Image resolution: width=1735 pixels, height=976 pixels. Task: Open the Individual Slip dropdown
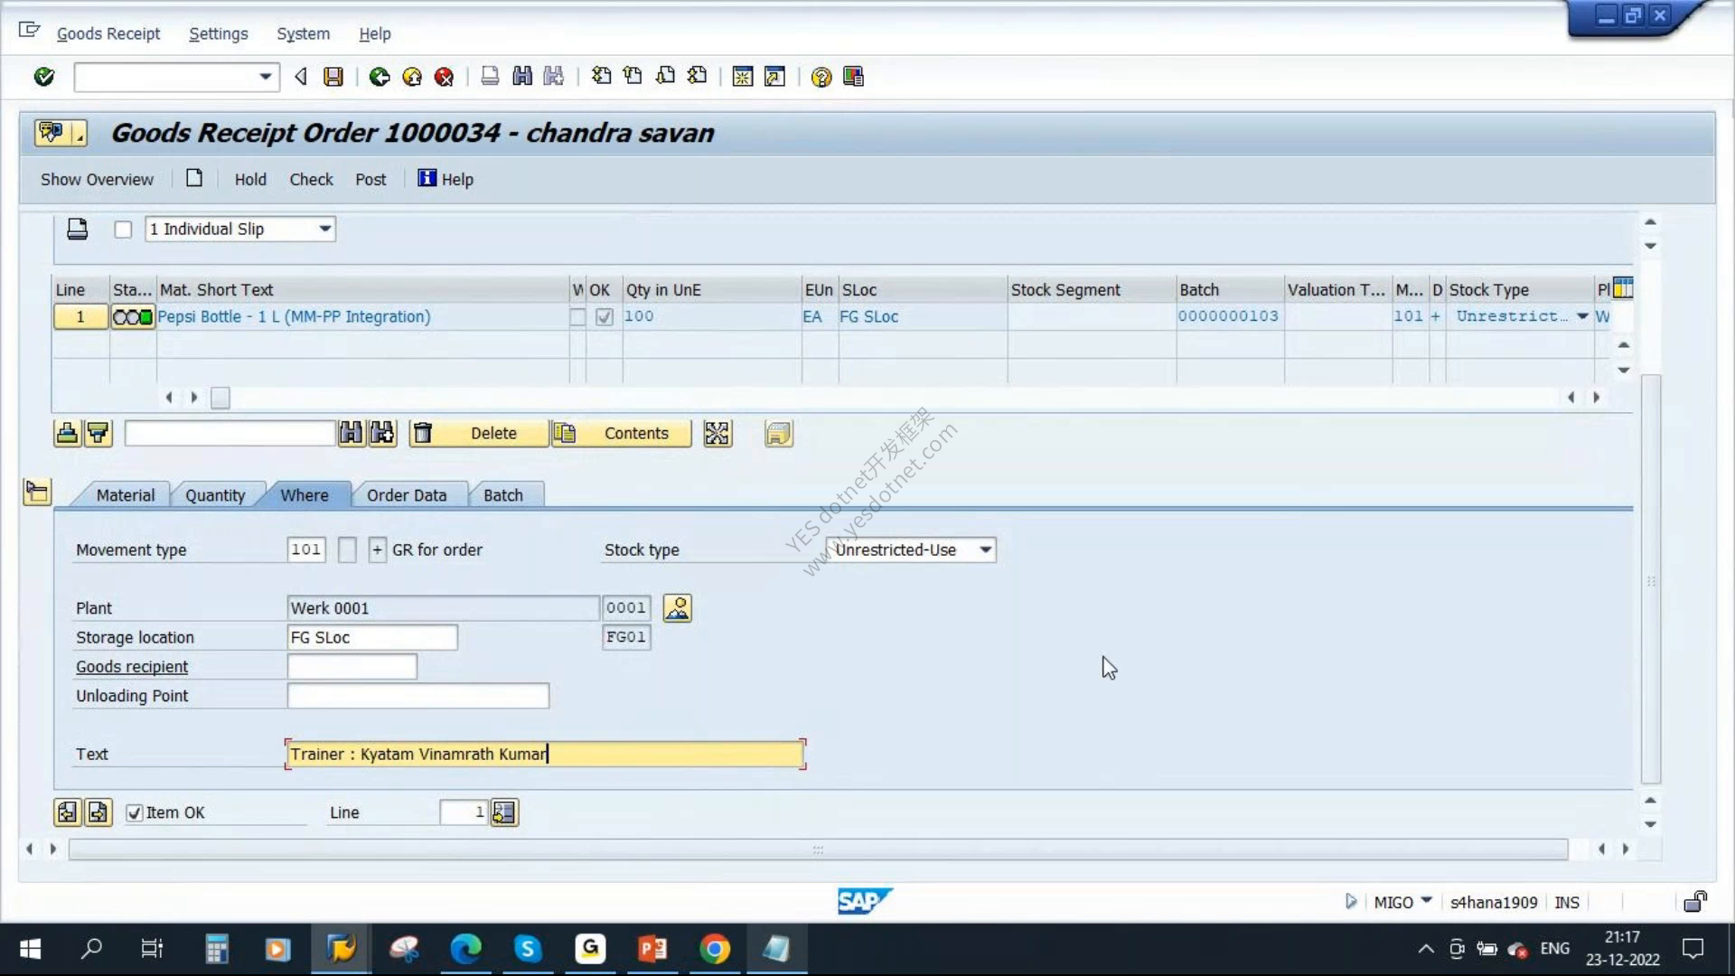324,230
